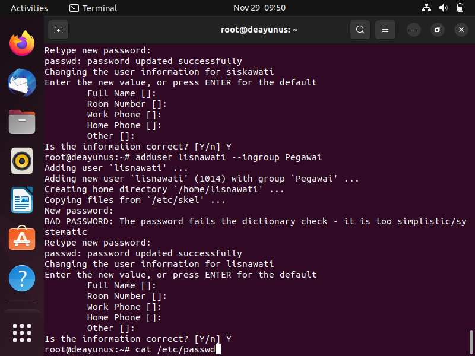Click the terminal scrollbar handle
This screenshot has width=475, height=356.
point(471,342)
